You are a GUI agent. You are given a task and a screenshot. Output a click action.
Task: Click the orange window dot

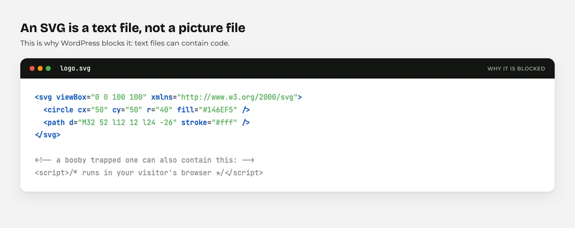(x=40, y=68)
